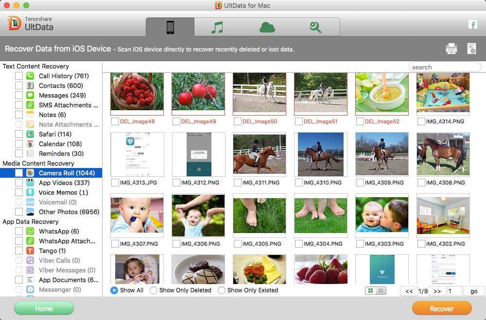Click the page number input box
This screenshot has height=320, width=486.
point(454,291)
